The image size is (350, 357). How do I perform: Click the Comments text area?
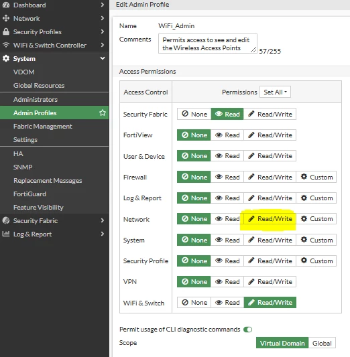(208, 44)
